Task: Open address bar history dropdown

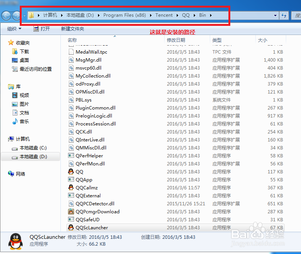Action: coord(275,15)
